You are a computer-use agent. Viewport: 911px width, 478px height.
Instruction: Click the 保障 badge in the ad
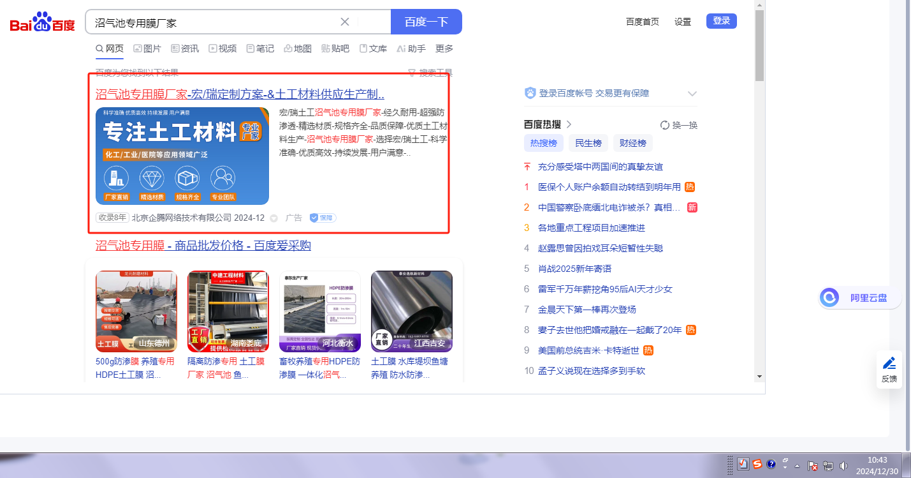[323, 218]
